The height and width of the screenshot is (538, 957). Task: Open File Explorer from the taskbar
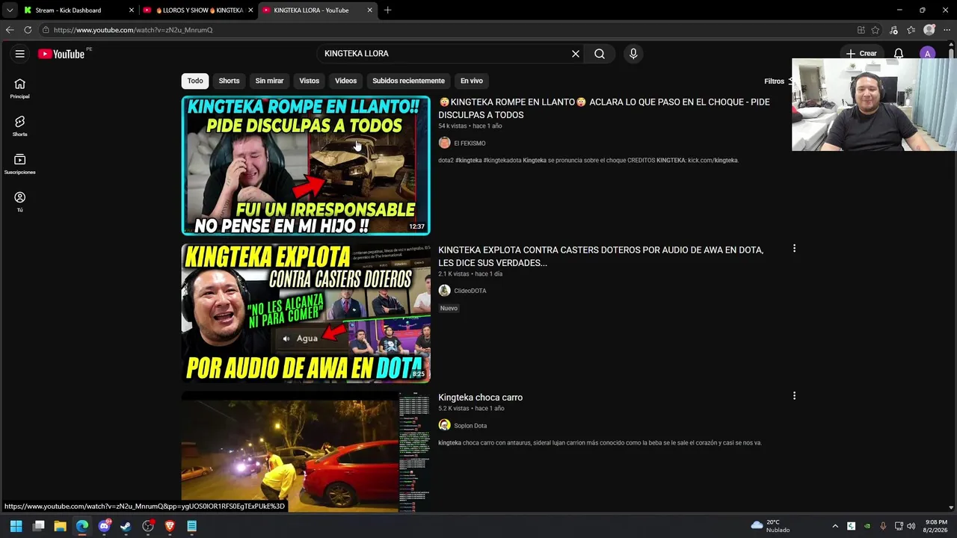(61, 526)
